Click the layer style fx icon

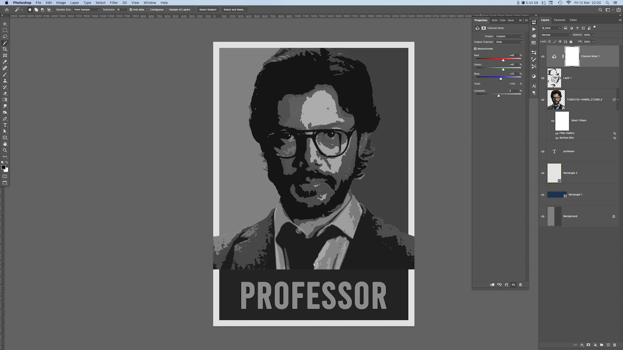point(582,345)
